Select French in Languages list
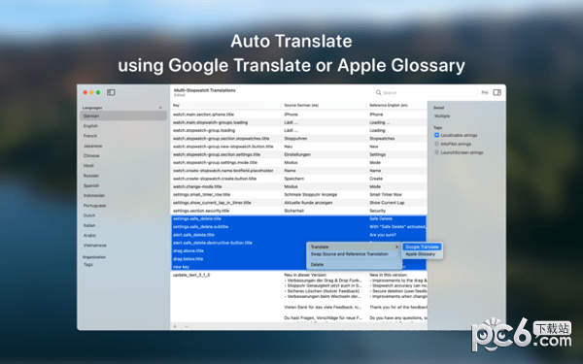 pyautogui.click(x=123, y=136)
